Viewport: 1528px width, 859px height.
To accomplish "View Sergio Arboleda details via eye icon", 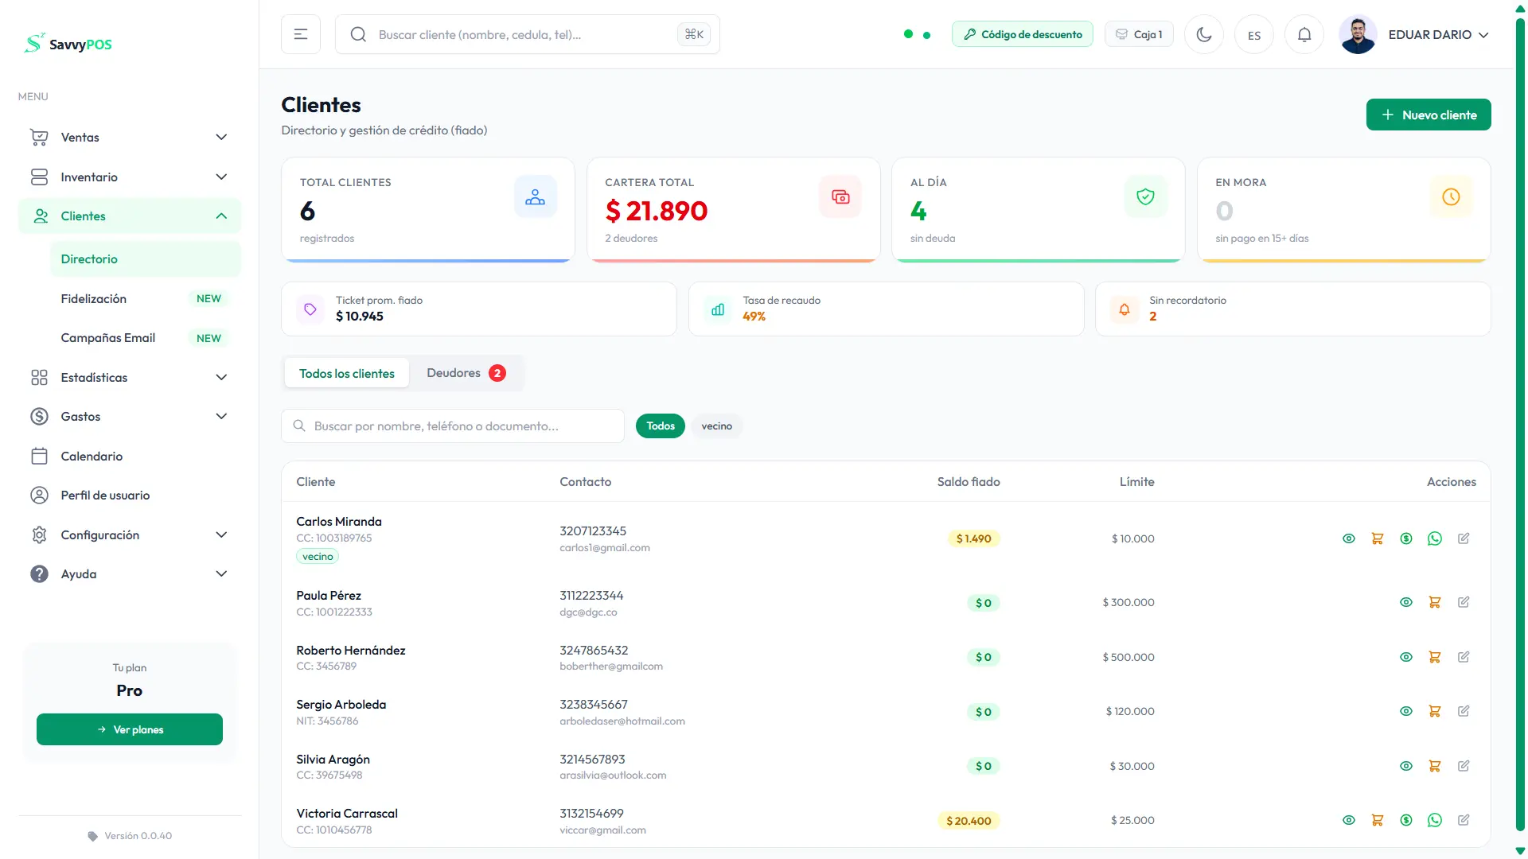I will [x=1405, y=711].
